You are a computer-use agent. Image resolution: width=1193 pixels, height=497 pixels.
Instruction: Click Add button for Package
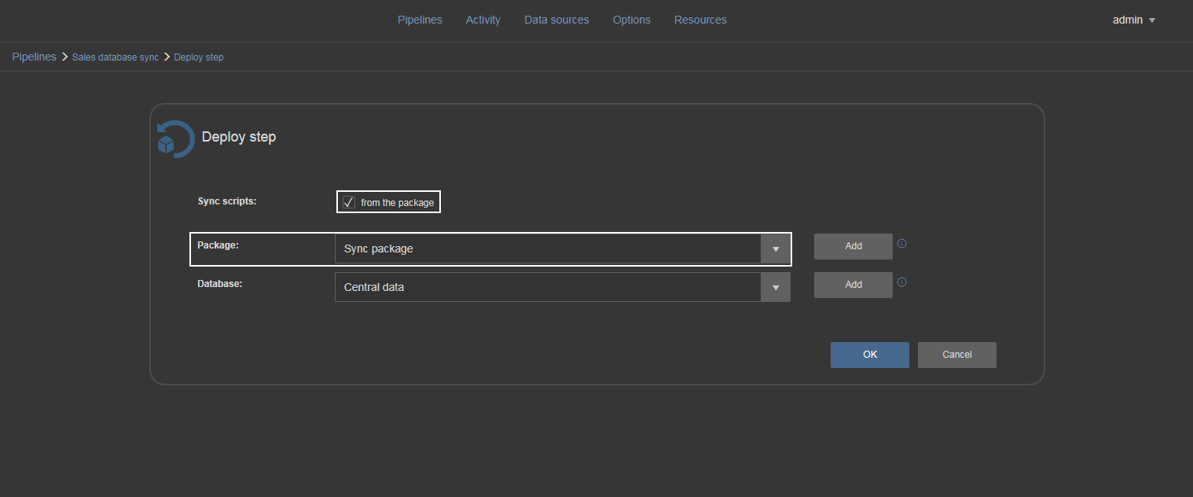tap(853, 246)
